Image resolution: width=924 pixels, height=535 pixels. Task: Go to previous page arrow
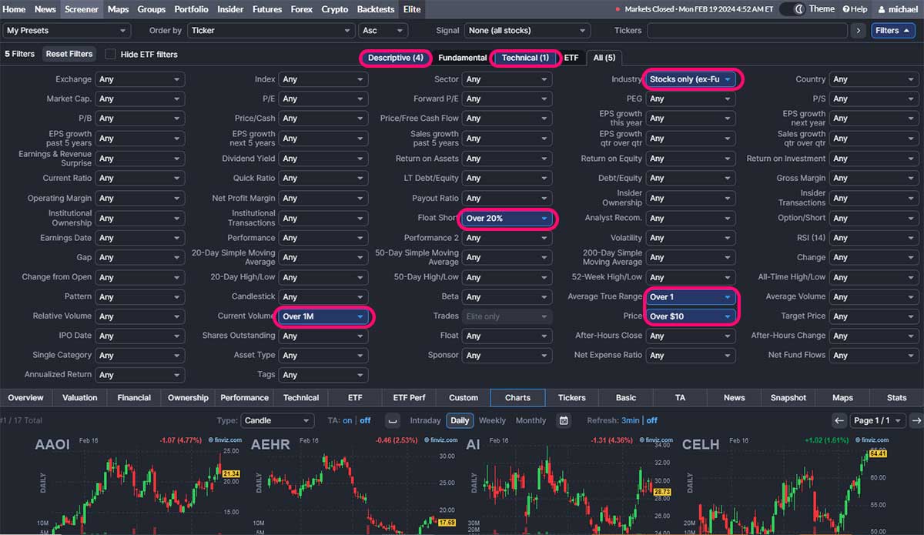[x=839, y=420]
